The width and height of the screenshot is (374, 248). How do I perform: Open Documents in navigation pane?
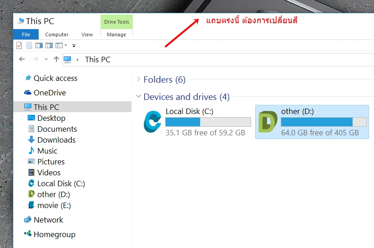(57, 129)
